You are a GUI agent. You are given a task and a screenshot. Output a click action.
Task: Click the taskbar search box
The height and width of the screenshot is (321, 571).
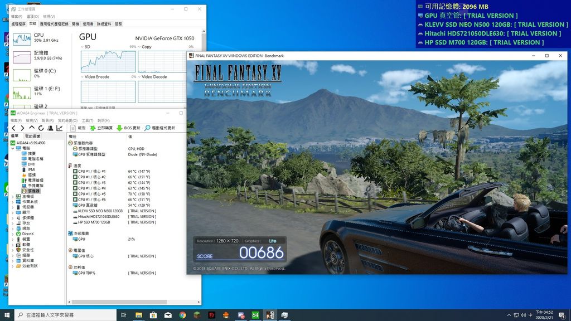coord(66,315)
